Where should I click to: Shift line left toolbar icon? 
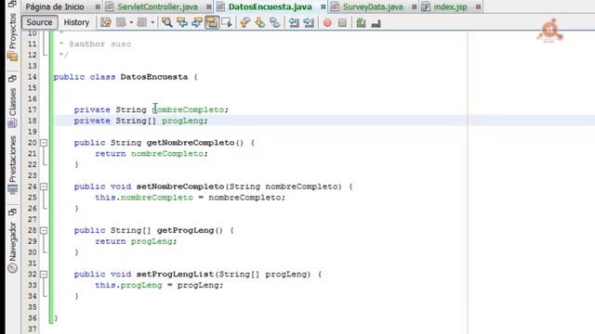point(294,22)
